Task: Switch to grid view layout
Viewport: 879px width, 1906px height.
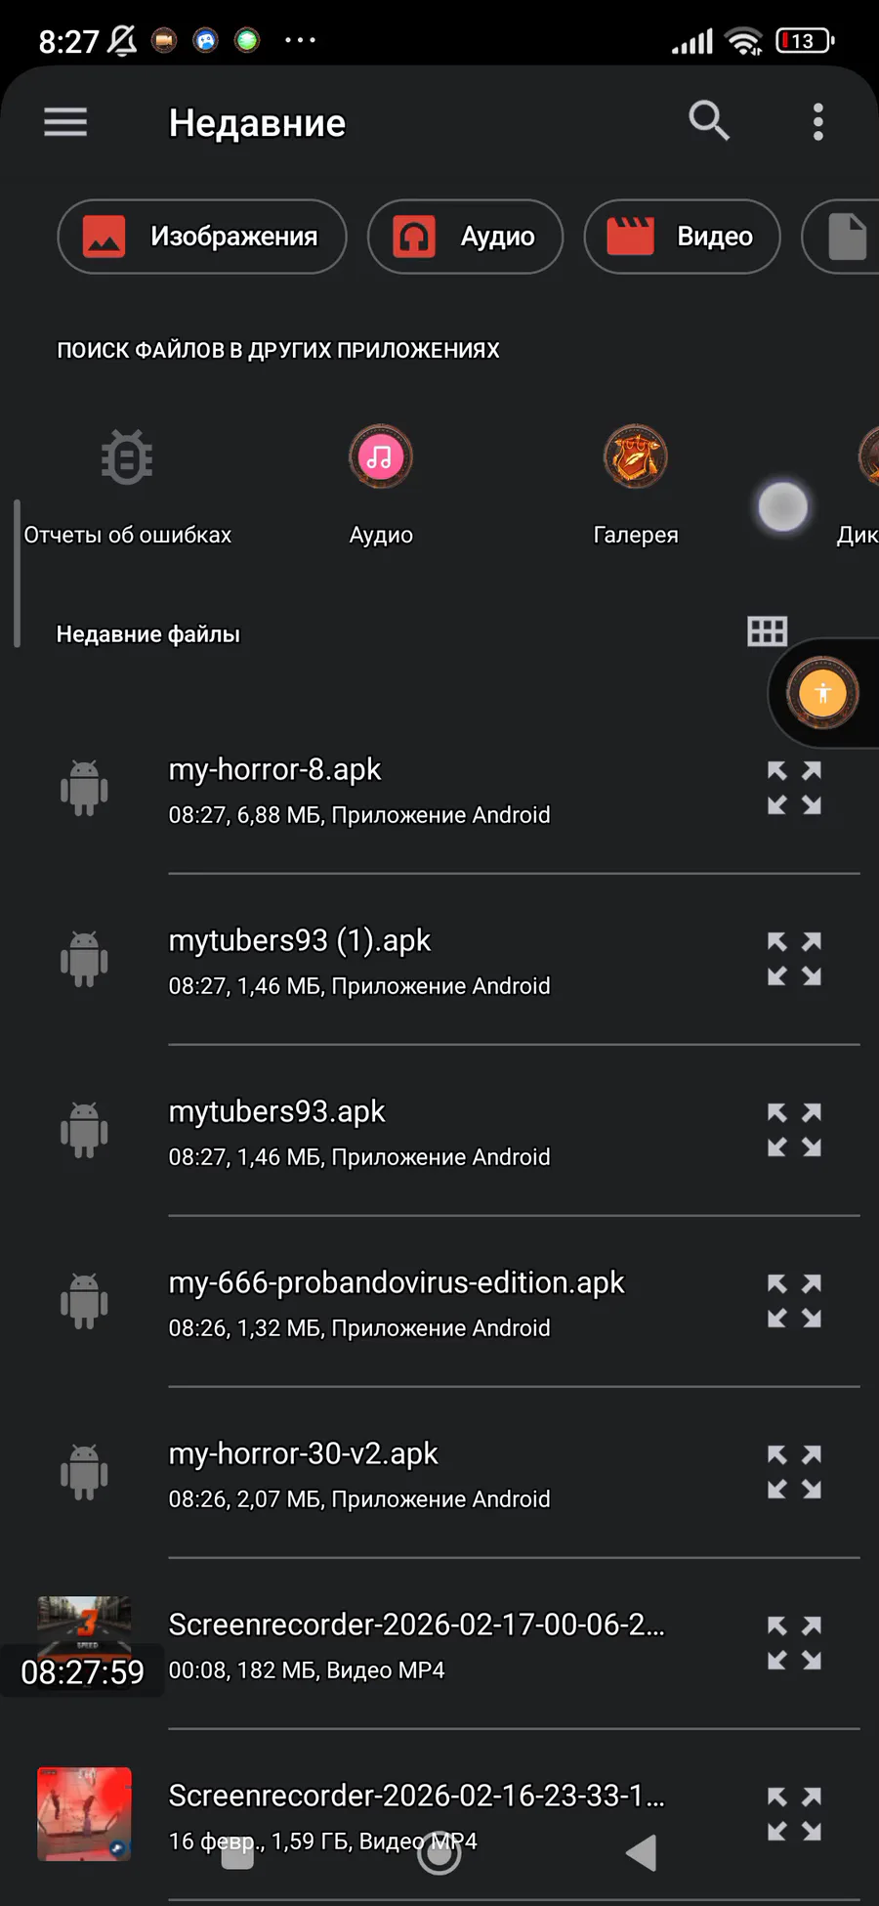Action: coord(767,631)
